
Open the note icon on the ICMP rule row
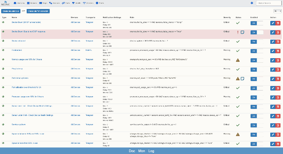coord(242,32)
